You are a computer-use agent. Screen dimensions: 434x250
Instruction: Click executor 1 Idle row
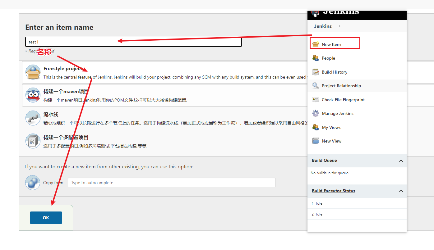357,203
